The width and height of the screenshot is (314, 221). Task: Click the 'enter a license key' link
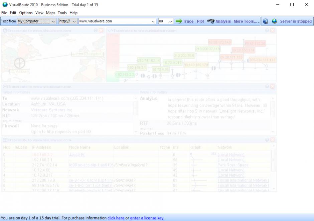pos(147,218)
